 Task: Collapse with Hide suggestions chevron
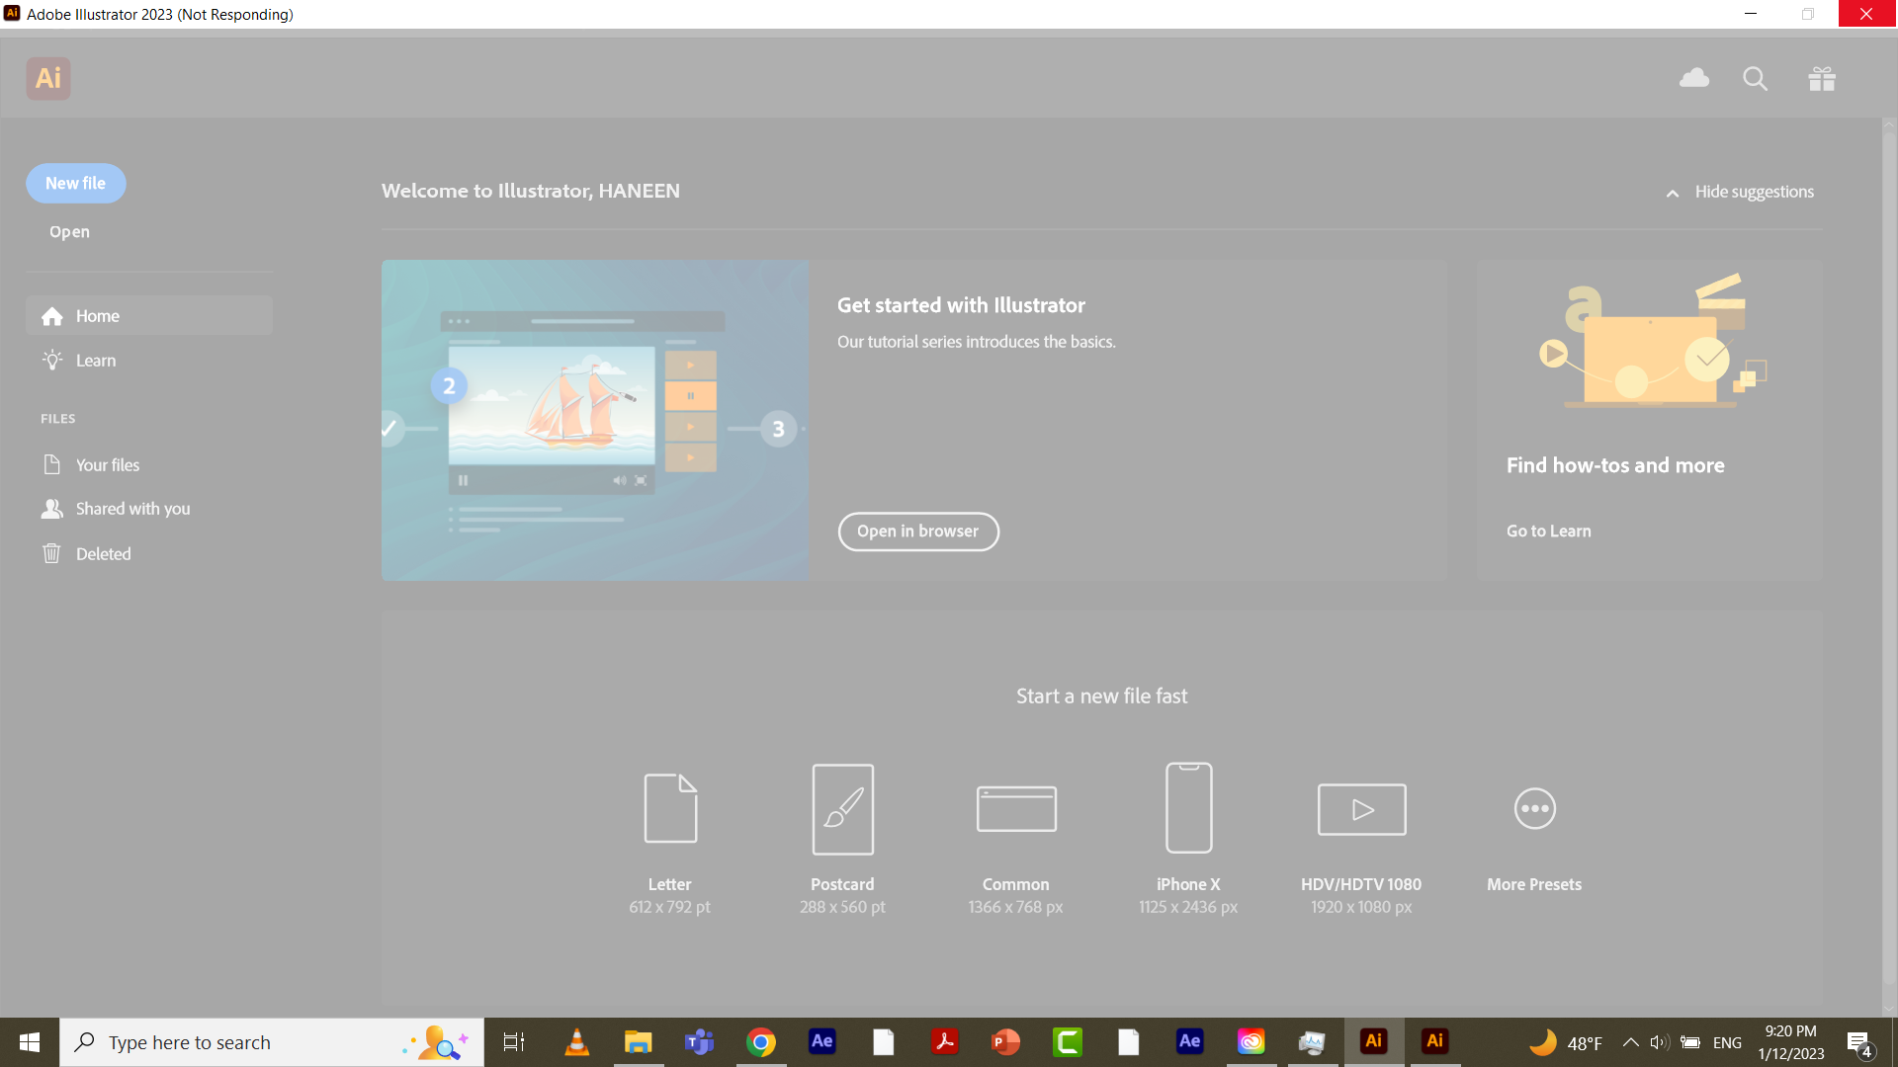pos(1673,194)
